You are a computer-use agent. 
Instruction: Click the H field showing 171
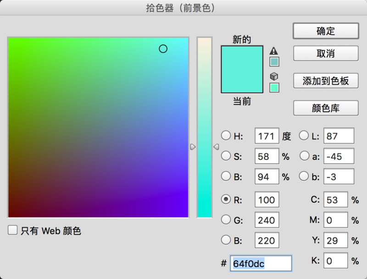[x=267, y=136]
